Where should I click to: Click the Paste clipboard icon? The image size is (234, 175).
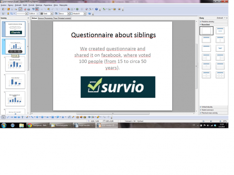49,9
